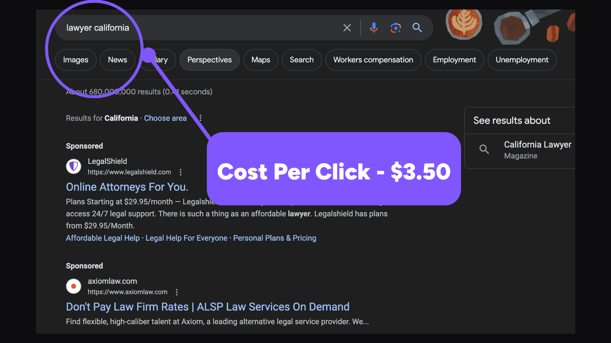Click inside the search input field
This screenshot has width=611, height=343.
[x=191, y=28]
